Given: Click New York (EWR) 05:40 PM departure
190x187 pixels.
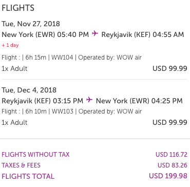Looking at the screenshot, I should coord(45,34).
